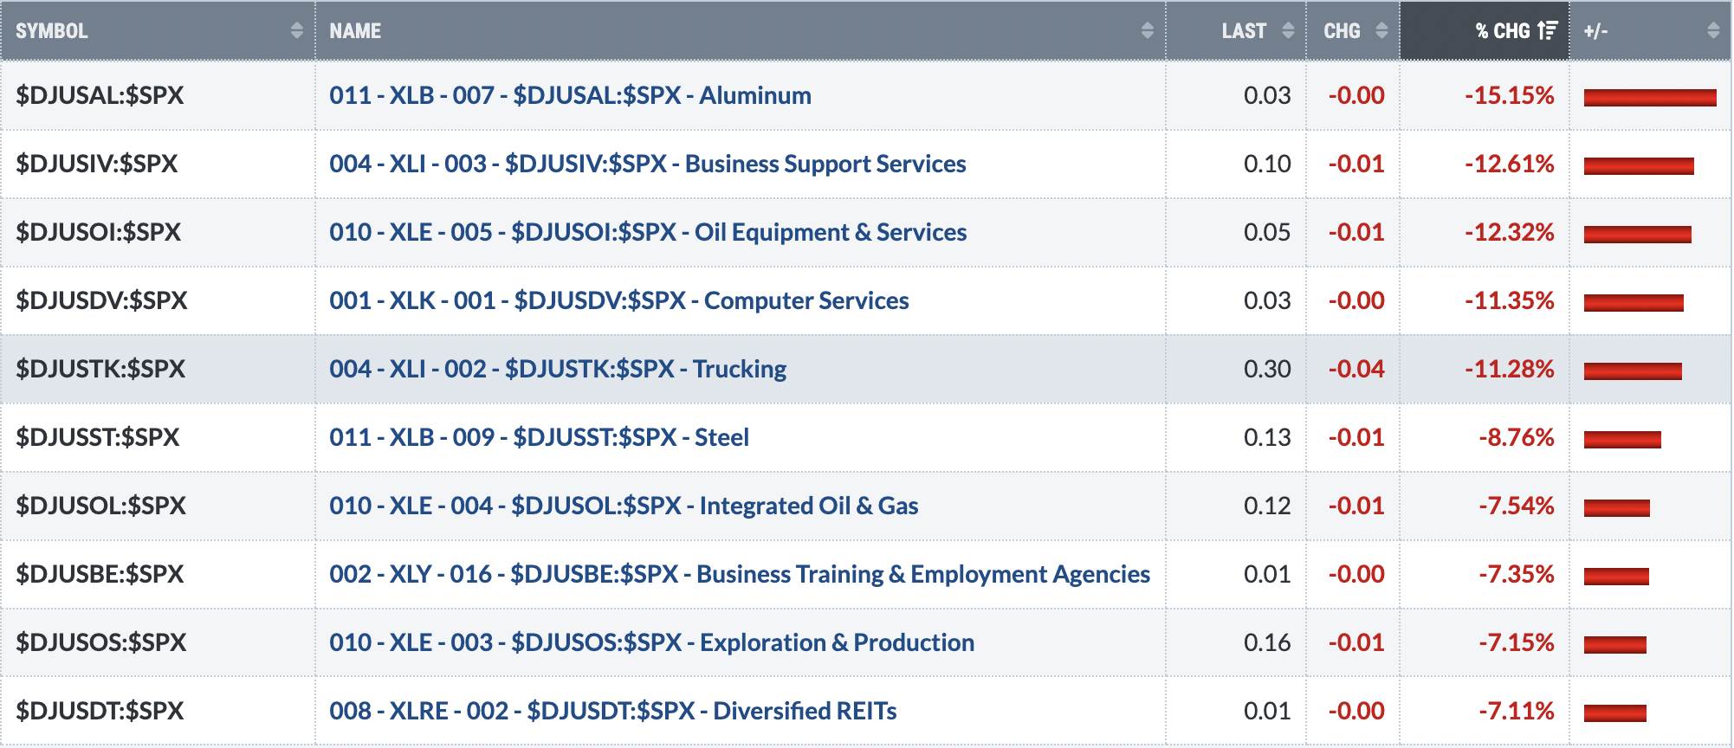
Task: Click the SYMBOL column header label
Action: [51, 31]
